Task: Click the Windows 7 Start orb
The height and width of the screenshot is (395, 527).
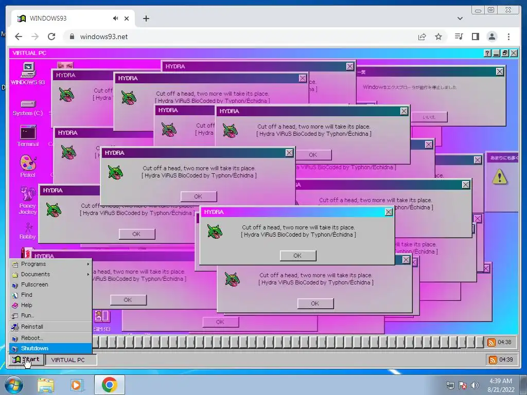Action: point(13,385)
